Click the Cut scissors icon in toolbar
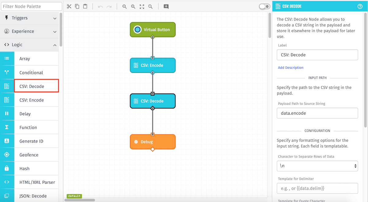368x202 pixels. click(x=69, y=6)
